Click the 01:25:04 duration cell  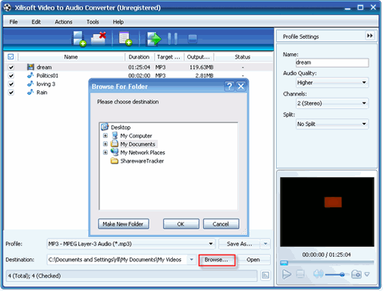[x=139, y=67]
